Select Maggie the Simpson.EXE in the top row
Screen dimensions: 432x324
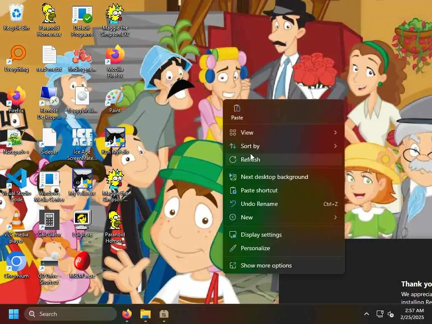pos(115,20)
